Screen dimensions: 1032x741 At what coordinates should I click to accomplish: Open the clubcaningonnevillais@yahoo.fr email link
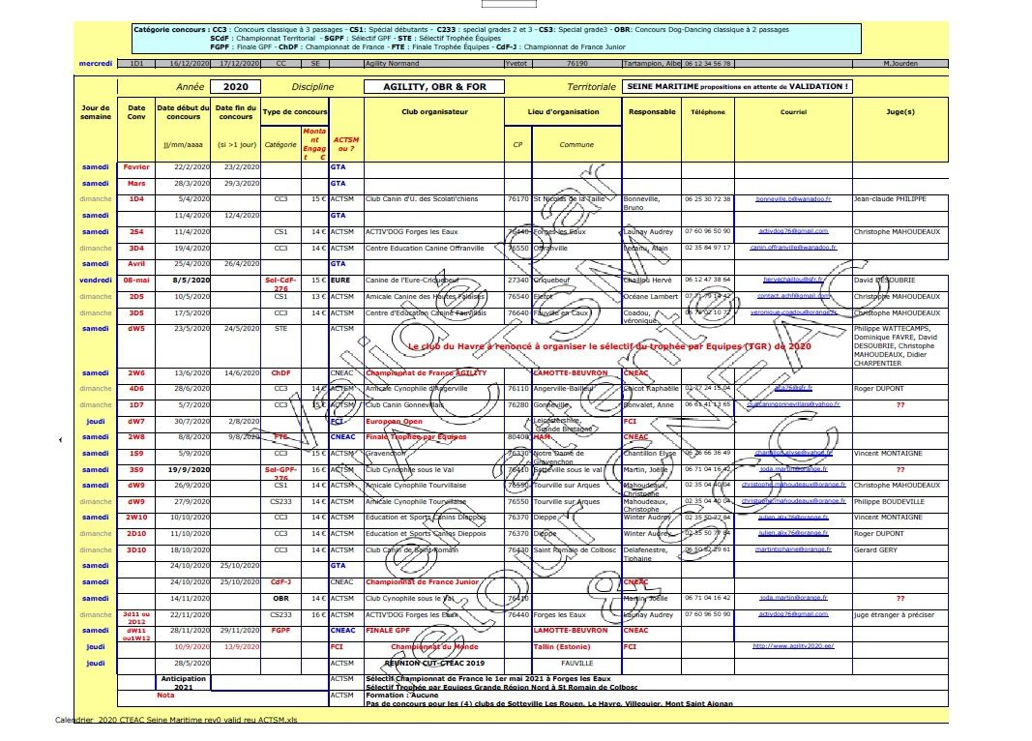point(793,404)
